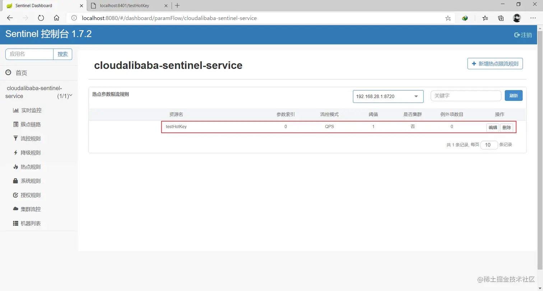Open 集群流控 menu item
543x291 pixels.
click(x=27, y=209)
